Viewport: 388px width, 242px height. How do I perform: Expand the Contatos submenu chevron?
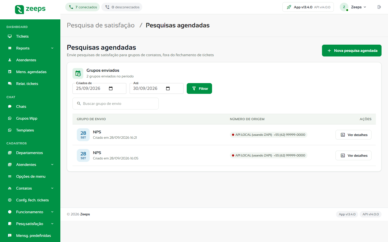[52, 188]
